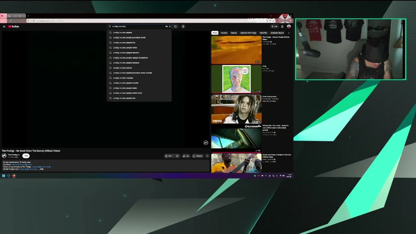Open the Vevo video thumbnail with dreadlocks
This screenshot has height=234, width=416.
(236, 109)
